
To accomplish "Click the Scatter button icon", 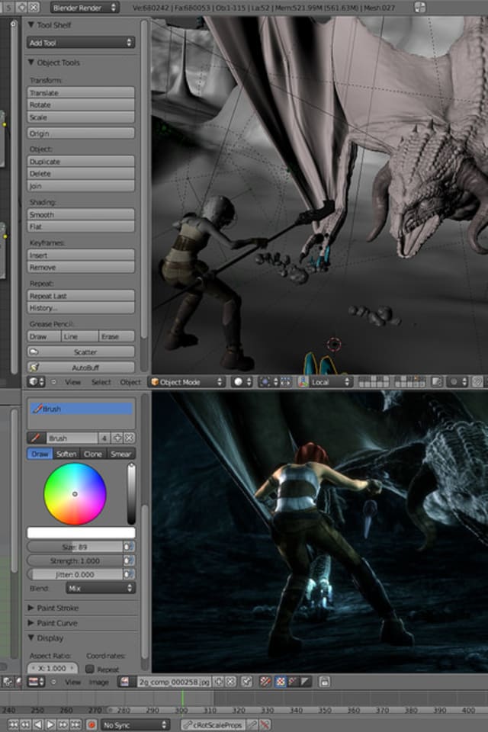I will (x=34, y=352).
